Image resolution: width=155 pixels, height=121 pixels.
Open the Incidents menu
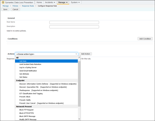coord(50,2)
